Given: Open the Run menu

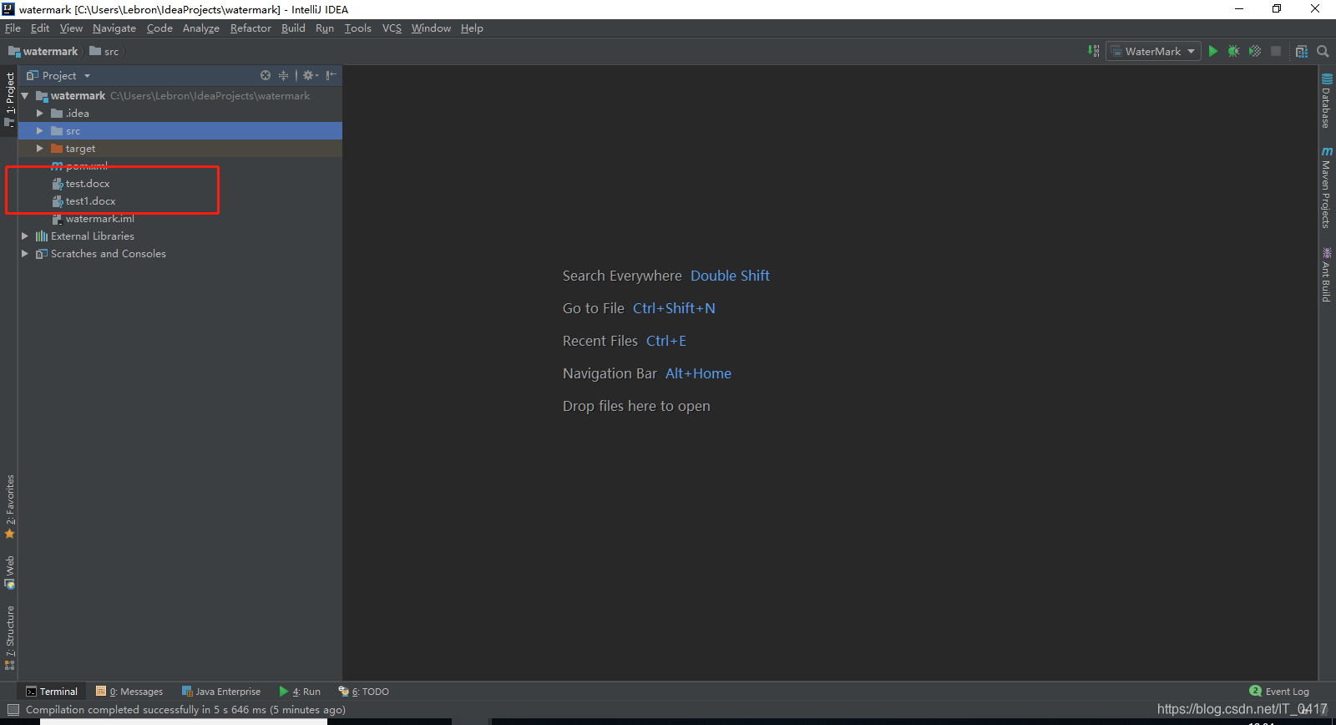Looking at the screenshot, I should click(325, 28).
